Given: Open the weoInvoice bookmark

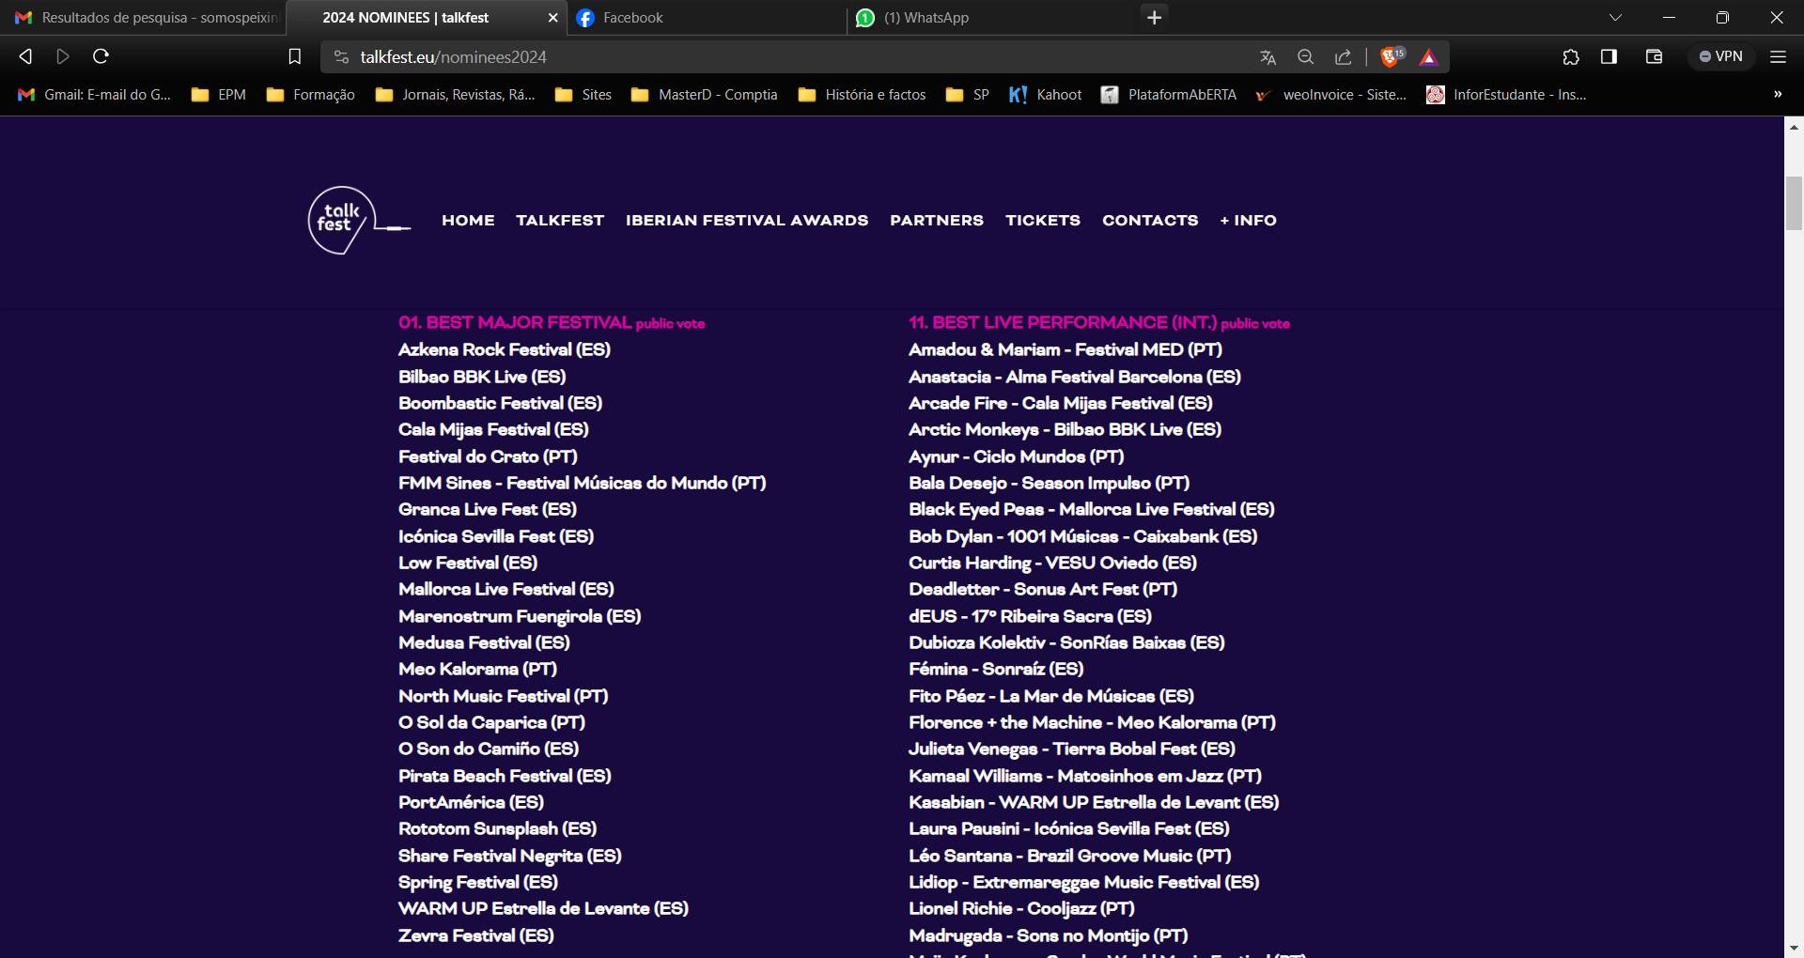Looking at the screenshot, I should click(x=1331, y=95).
